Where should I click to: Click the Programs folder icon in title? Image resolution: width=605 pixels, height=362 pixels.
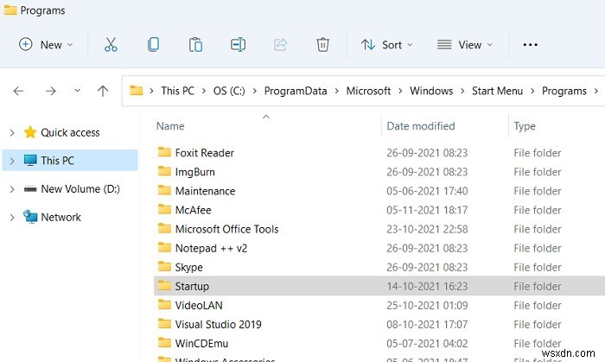(10, 10)
